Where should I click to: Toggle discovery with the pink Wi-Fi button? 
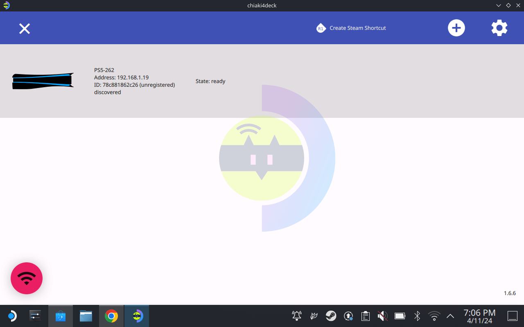pyautogui.click(x=27, y=278)
